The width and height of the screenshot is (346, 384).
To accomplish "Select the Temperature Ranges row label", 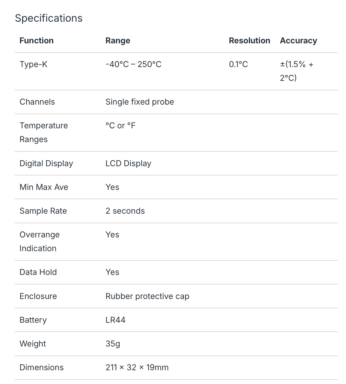I will coord(44,132).
